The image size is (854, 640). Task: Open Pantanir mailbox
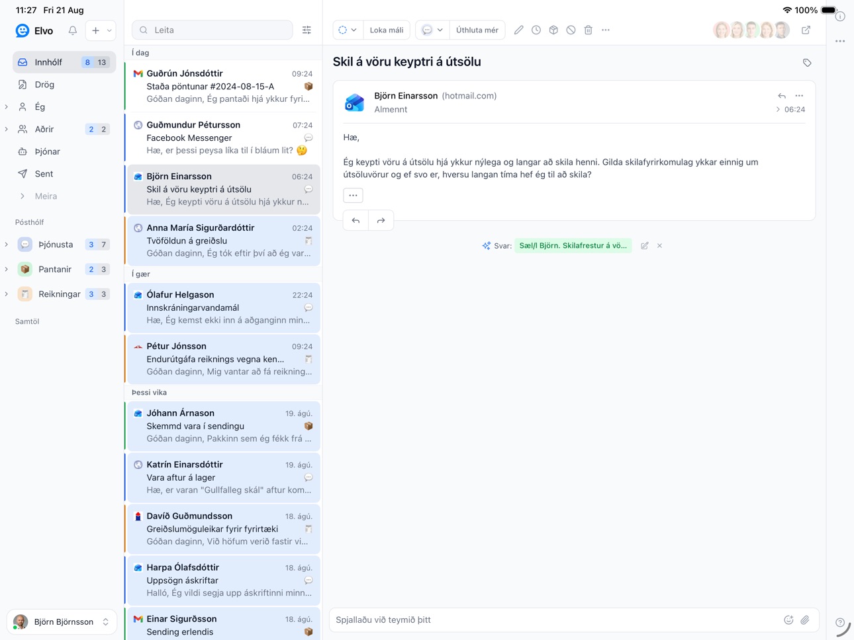pos(64,269)
